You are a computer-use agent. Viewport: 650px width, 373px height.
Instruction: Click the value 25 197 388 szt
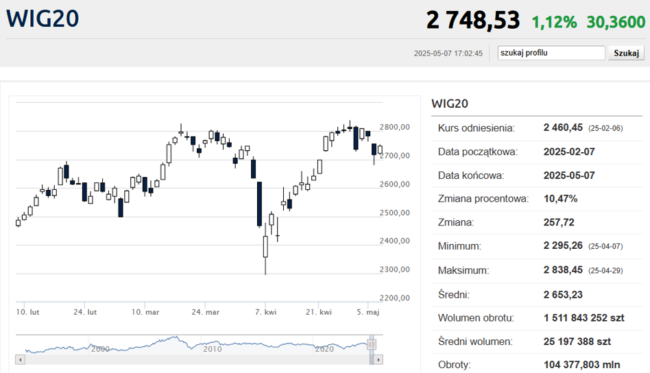(x=577, y=341)
